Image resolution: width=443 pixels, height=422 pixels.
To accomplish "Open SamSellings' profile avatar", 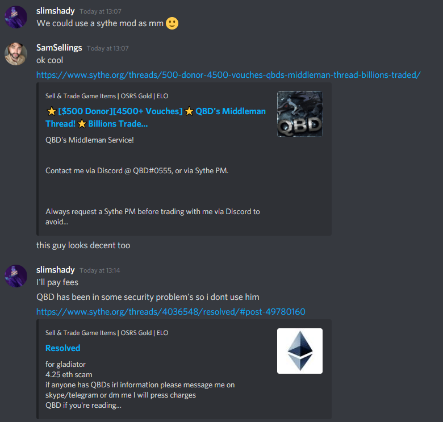I will pos(16,54).
